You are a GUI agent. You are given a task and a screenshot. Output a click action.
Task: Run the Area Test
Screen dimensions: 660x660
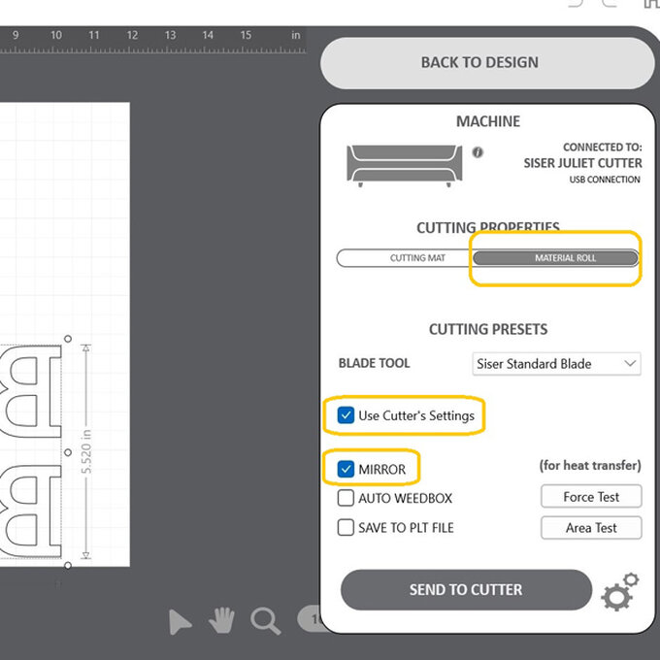(591, 528)
